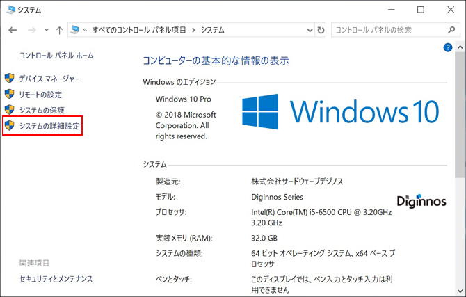
Task: Open the recent locations chevron
Action: pos(47,30)
